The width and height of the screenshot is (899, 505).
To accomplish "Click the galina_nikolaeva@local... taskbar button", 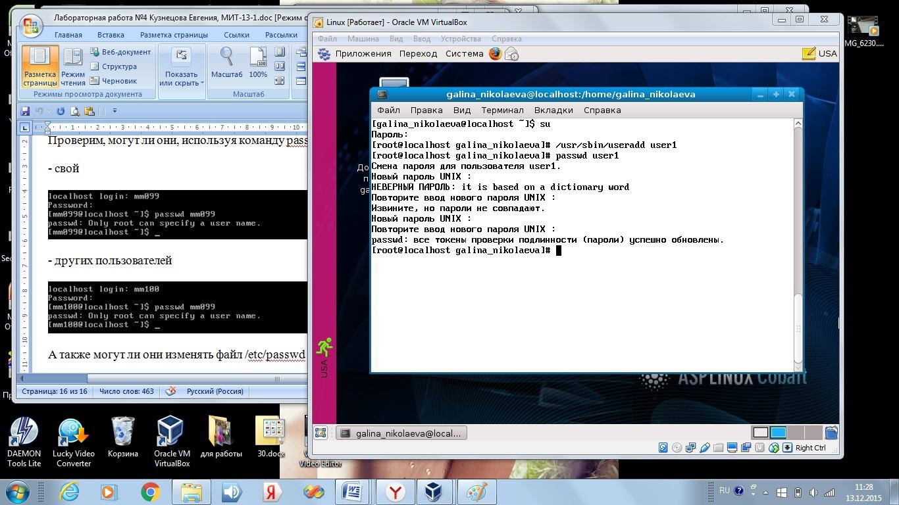I will coord(401,433).
